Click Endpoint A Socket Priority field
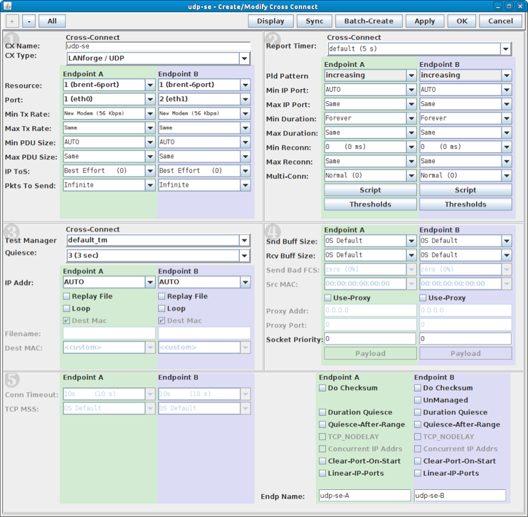 (x=370, y=339)
